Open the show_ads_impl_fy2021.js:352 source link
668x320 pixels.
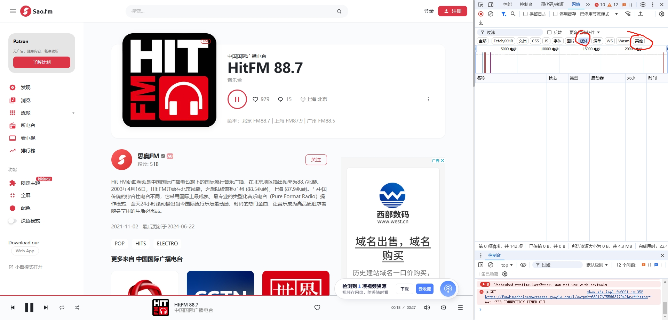(x=615, y=292)
